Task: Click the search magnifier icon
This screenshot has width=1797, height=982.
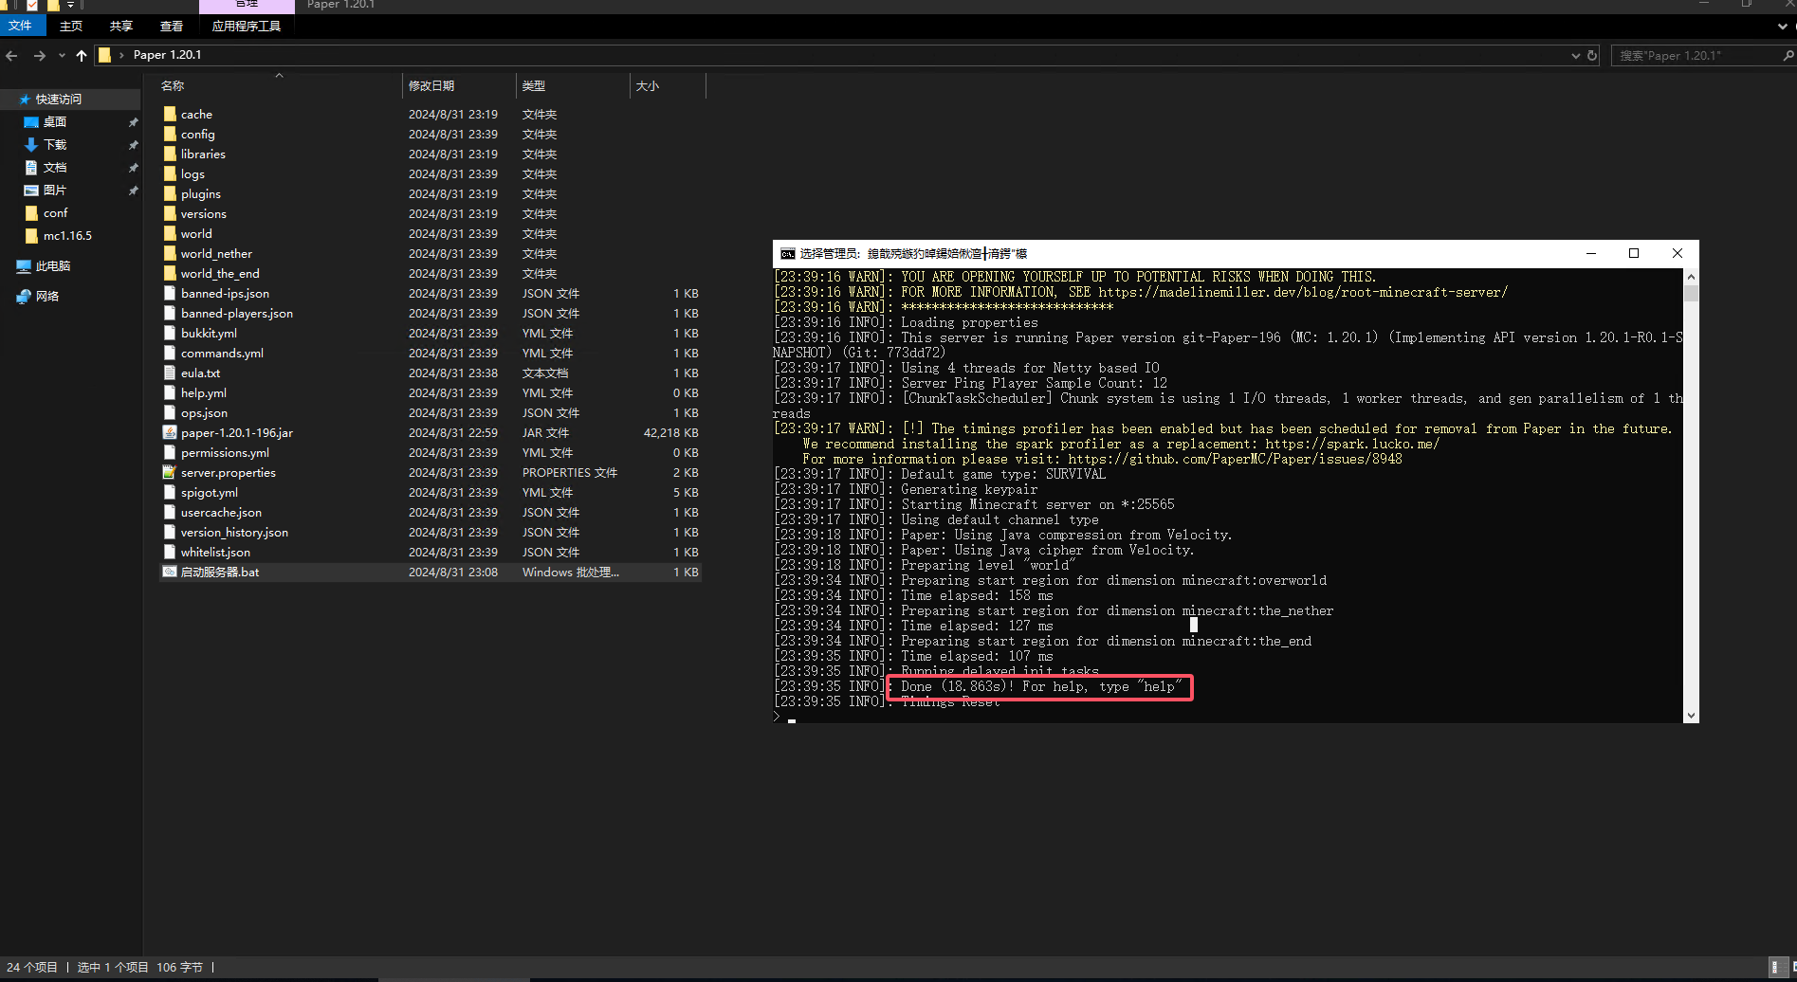Action: (1788, 55)
